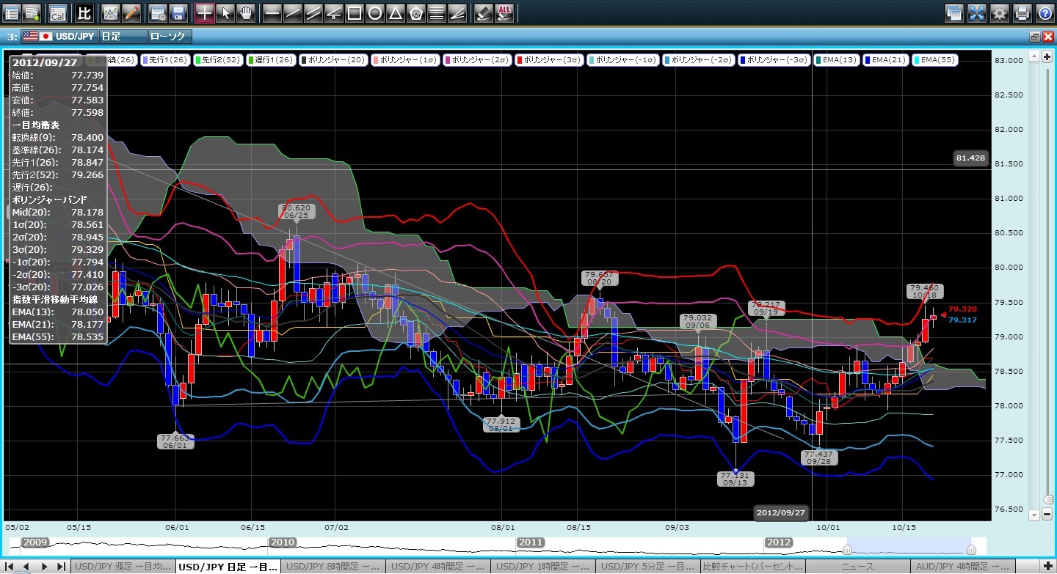The image size is (1057, 574).
Task: Toggle the ボリンジャー(3σ) indicator legend
Action: tap(551, 59)
